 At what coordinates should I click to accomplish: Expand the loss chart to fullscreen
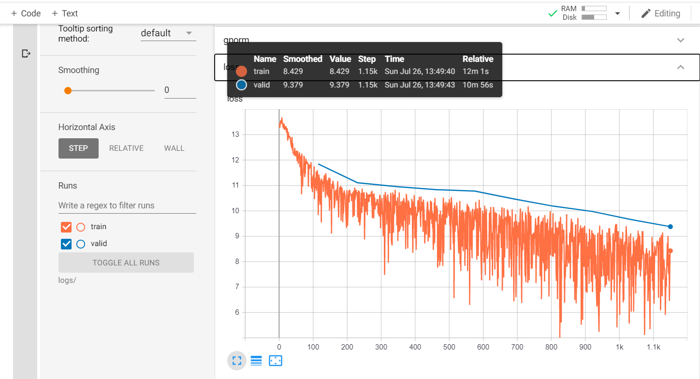(x=236, y=360)
